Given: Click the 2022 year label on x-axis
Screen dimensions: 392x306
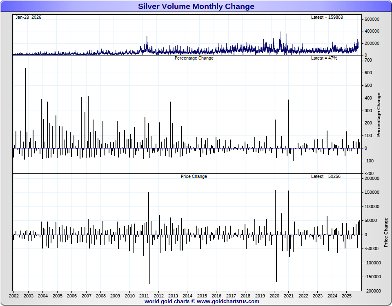Looking at the screenshot, I should (303, 296).
